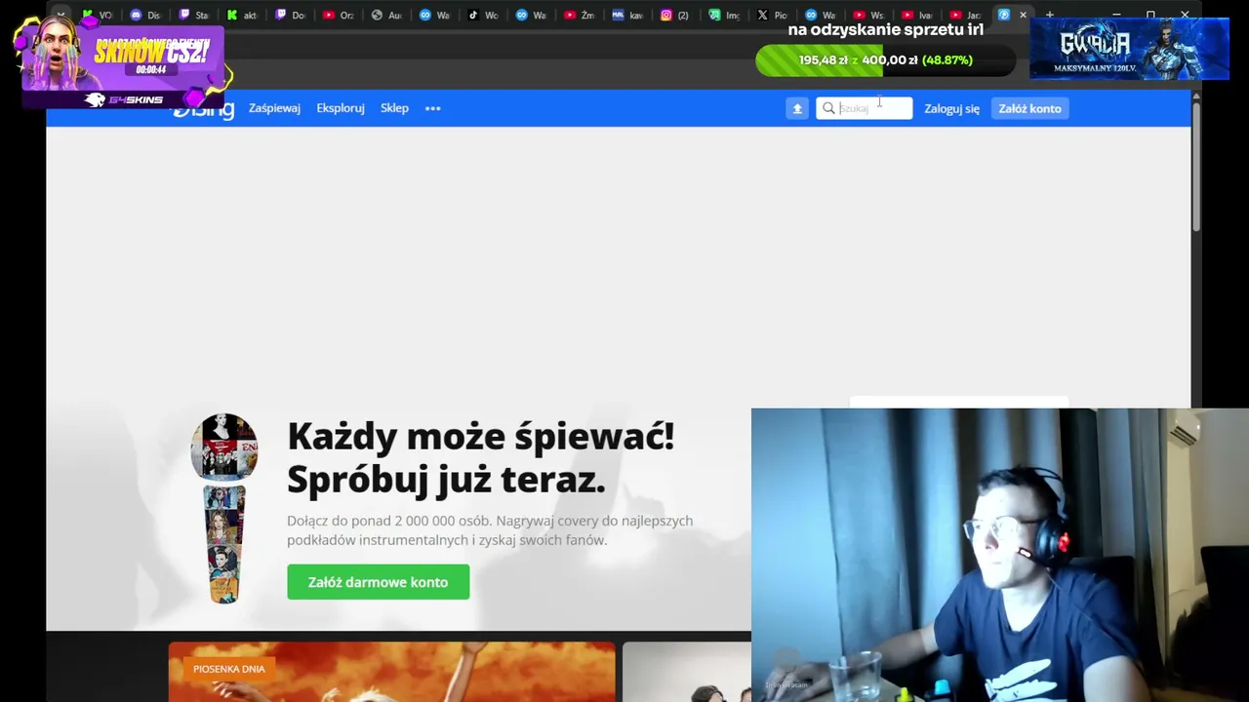Screen dimensions: 1249x702
Task: Open the tab search chevron in browser
Action: 60,15
